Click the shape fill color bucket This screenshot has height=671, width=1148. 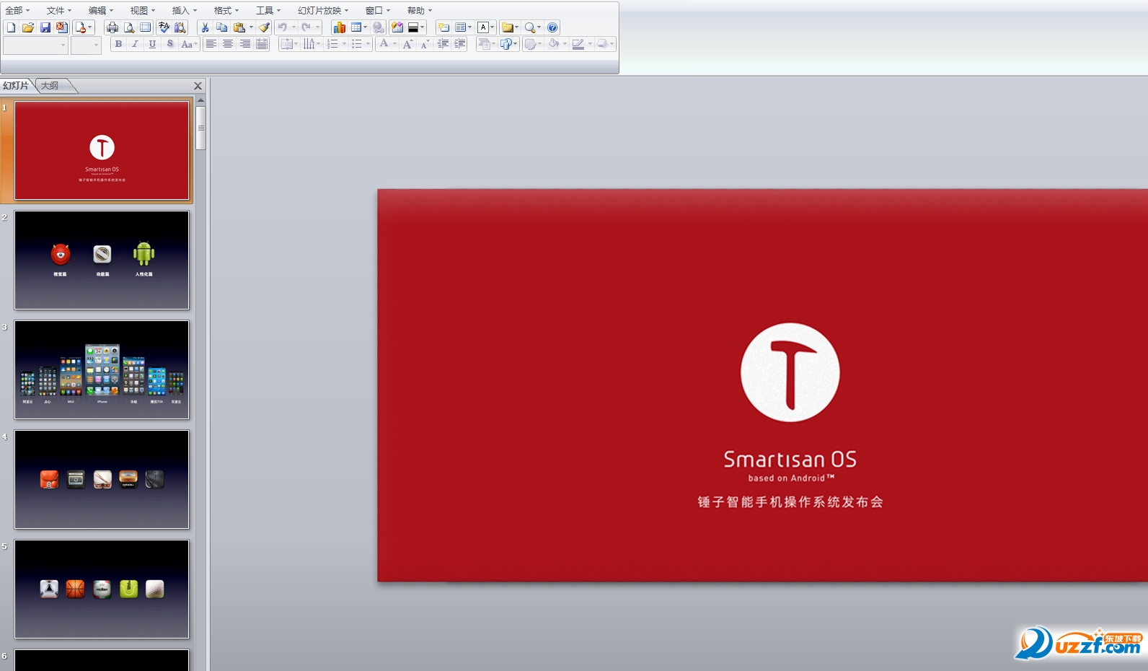554,44
